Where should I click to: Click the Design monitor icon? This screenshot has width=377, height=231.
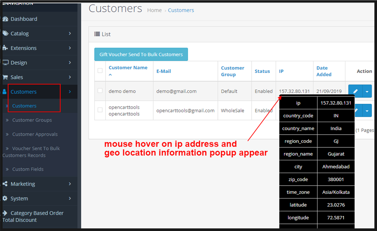pyautogui.click(x=5, y=62)
